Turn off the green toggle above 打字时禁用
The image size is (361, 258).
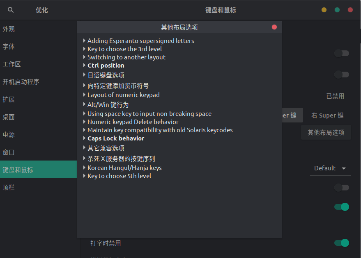point(341,207)
